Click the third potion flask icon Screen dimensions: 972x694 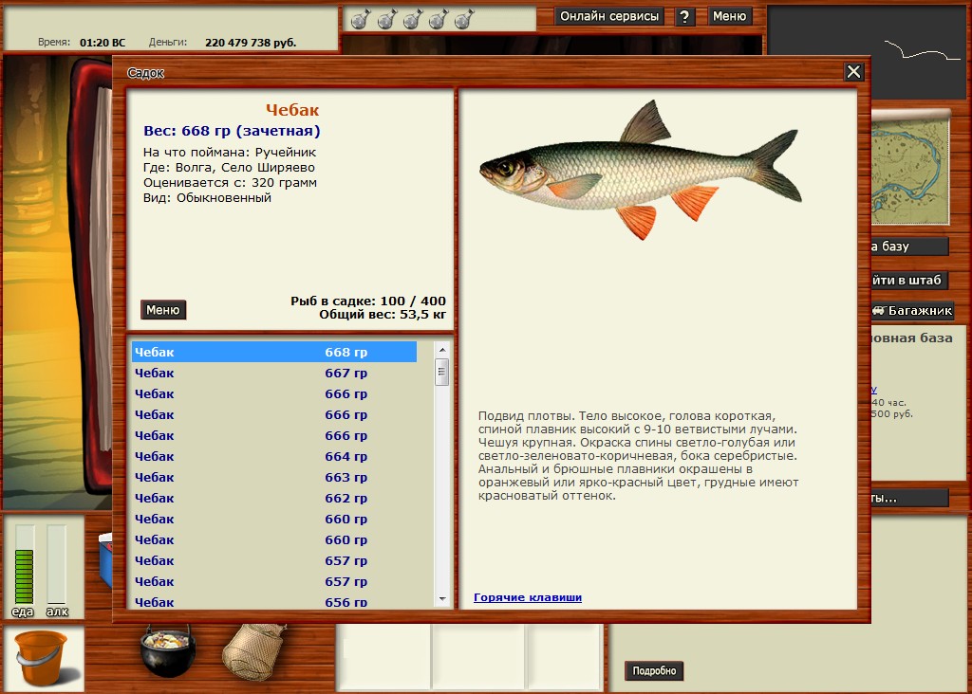[x=412, y=19]
